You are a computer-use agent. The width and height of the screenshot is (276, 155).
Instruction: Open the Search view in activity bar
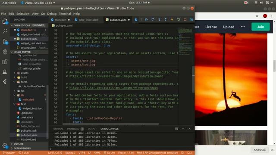(5, 31)
